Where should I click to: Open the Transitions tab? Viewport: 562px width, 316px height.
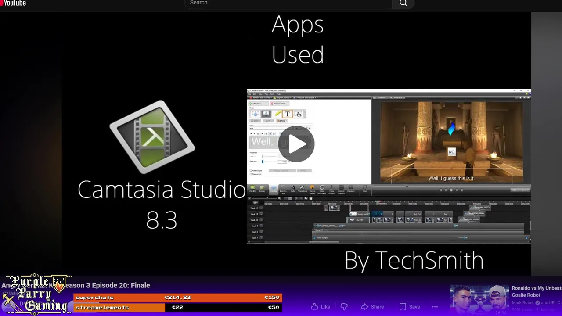(303, 190)
